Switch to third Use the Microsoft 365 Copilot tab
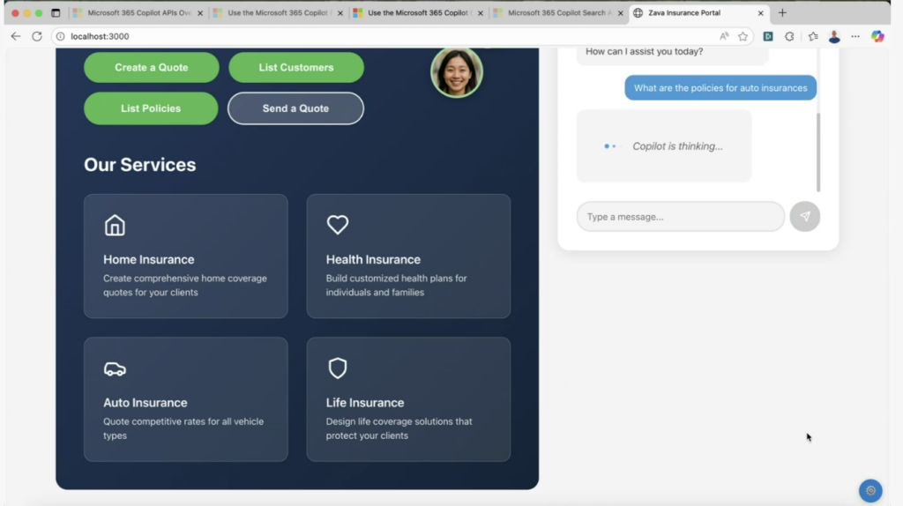The width and height of the screenshot is (903, 506). (x=418, y=12)
